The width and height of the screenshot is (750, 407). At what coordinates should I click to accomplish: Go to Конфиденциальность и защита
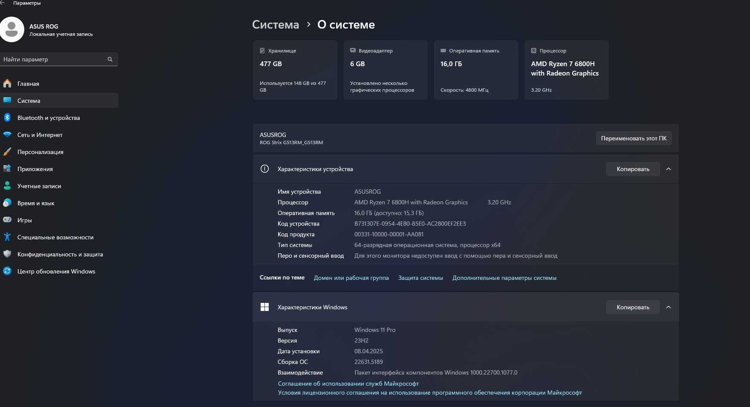[x=59, y=254]
